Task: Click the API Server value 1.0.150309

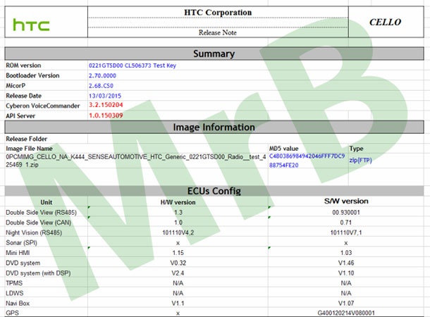Action: tap(106, 115)
